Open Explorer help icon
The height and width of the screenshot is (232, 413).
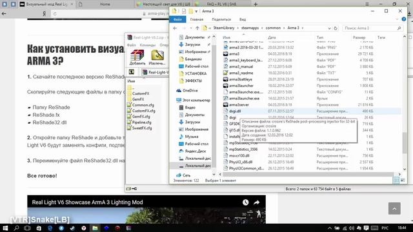point(404,19)
